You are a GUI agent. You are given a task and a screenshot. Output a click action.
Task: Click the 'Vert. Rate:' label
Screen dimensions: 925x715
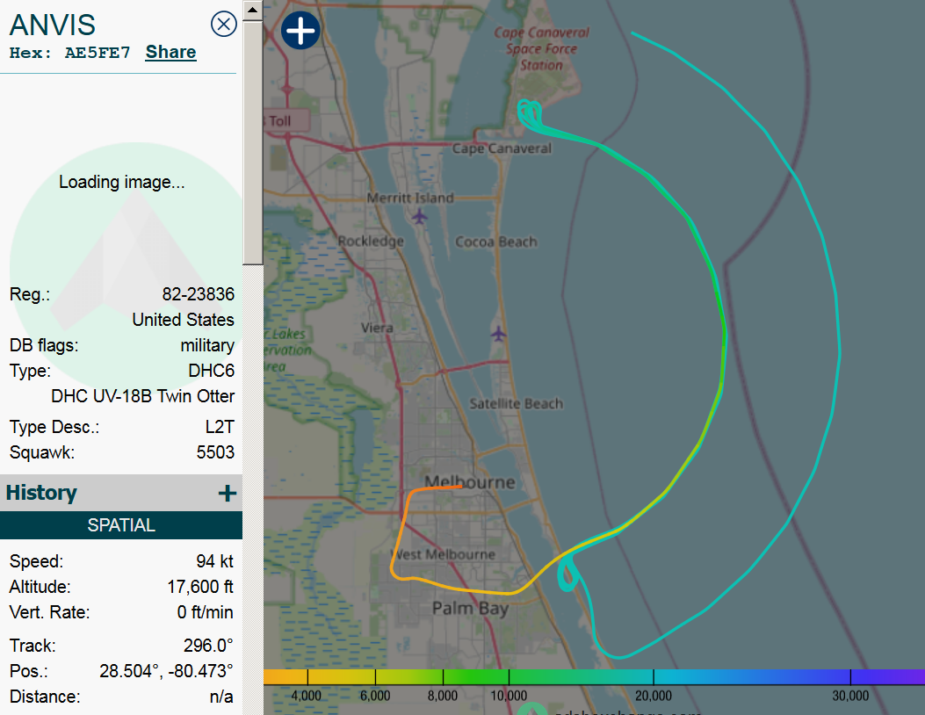[49, 612]
